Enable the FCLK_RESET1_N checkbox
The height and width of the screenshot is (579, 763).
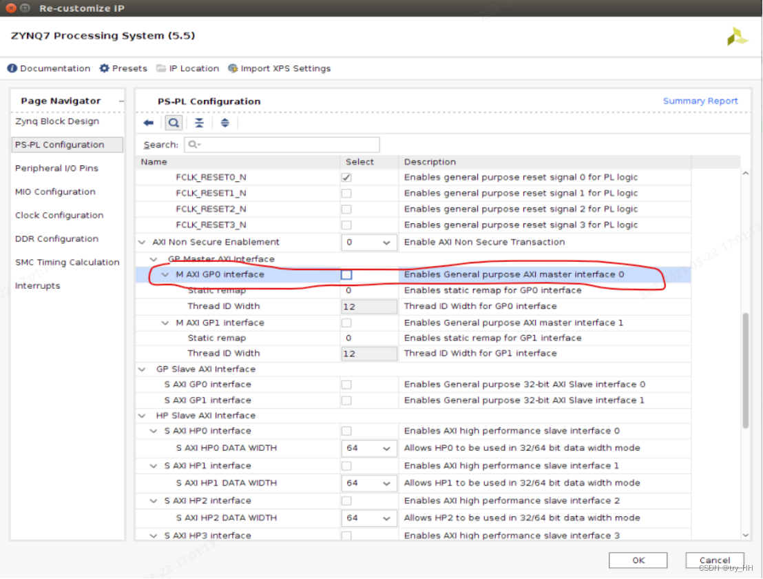[x=346, y=193]
